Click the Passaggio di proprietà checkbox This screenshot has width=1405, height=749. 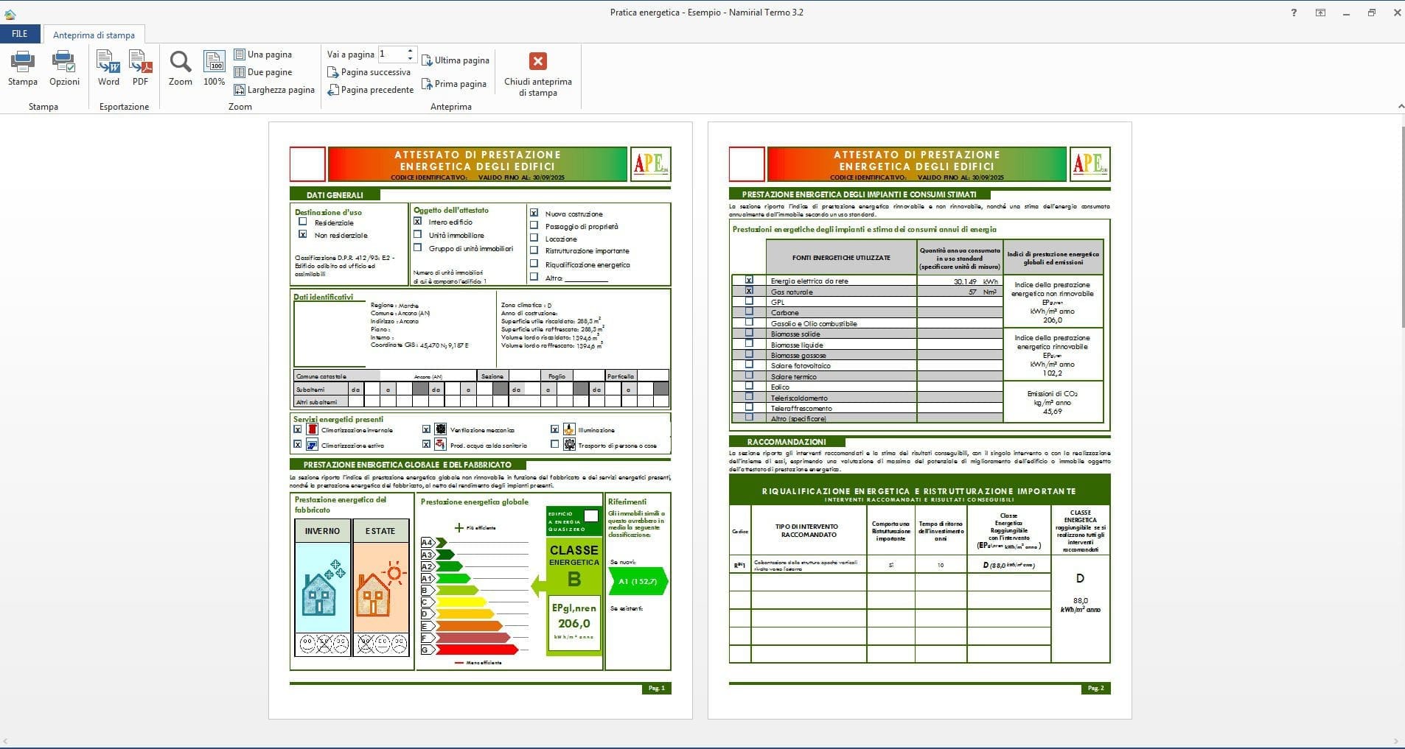[534, 225]
